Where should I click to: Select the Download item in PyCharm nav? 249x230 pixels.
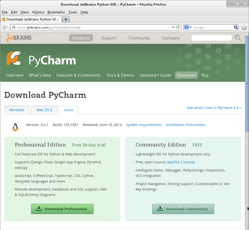click(186, 75)
